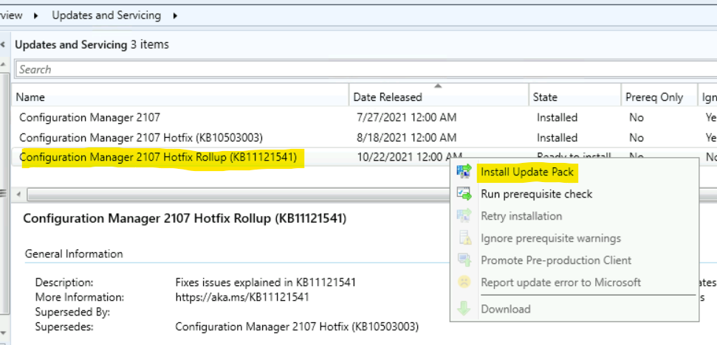Click the list's horizontal scrollbar track
The width and height of the screenshot is (717, 345).
point(238,195)
